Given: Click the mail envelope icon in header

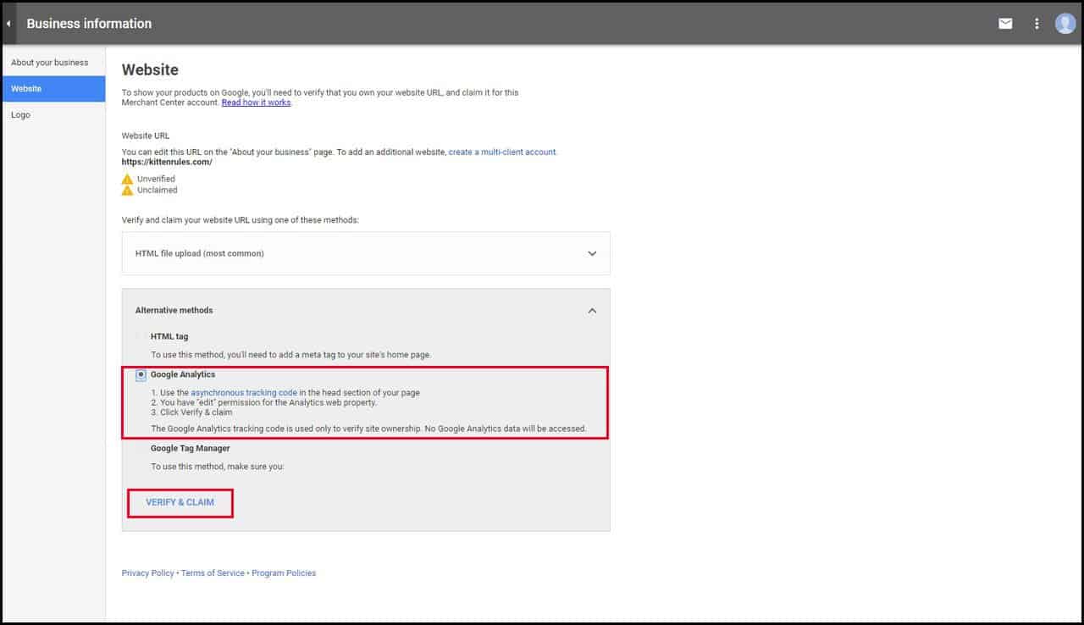Looking at the screenshot, I should pyautogui.click(x=1005, y=24).
